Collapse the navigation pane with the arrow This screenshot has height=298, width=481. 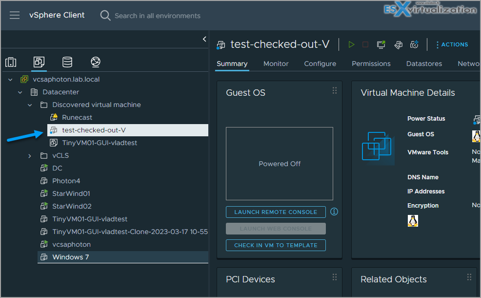pos(204,39)
